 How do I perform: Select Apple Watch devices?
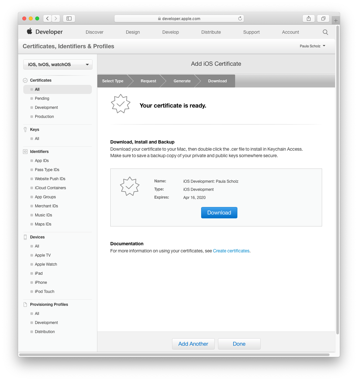46,264
